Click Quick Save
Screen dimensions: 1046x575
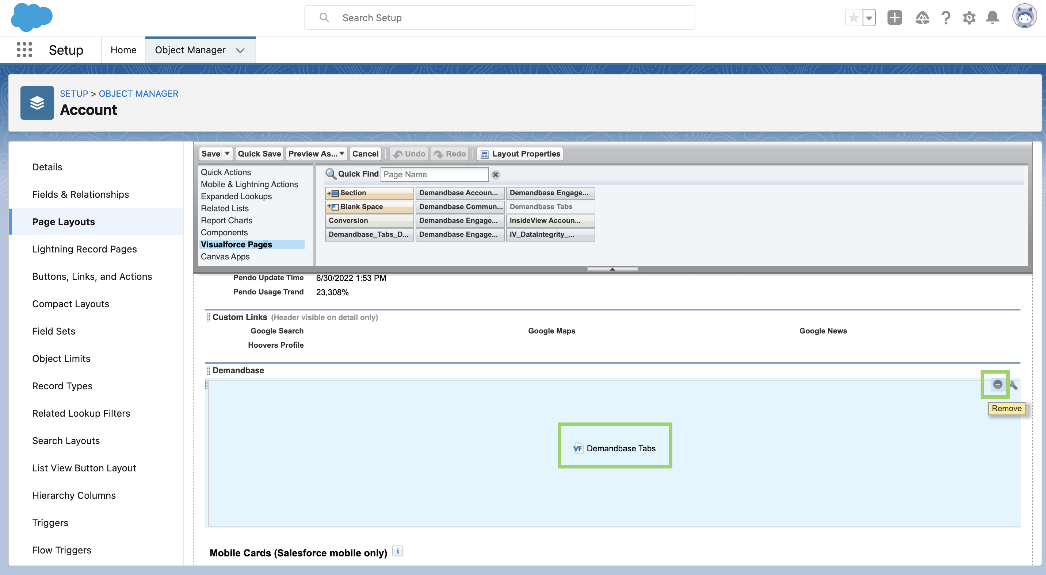coord(259,154)
